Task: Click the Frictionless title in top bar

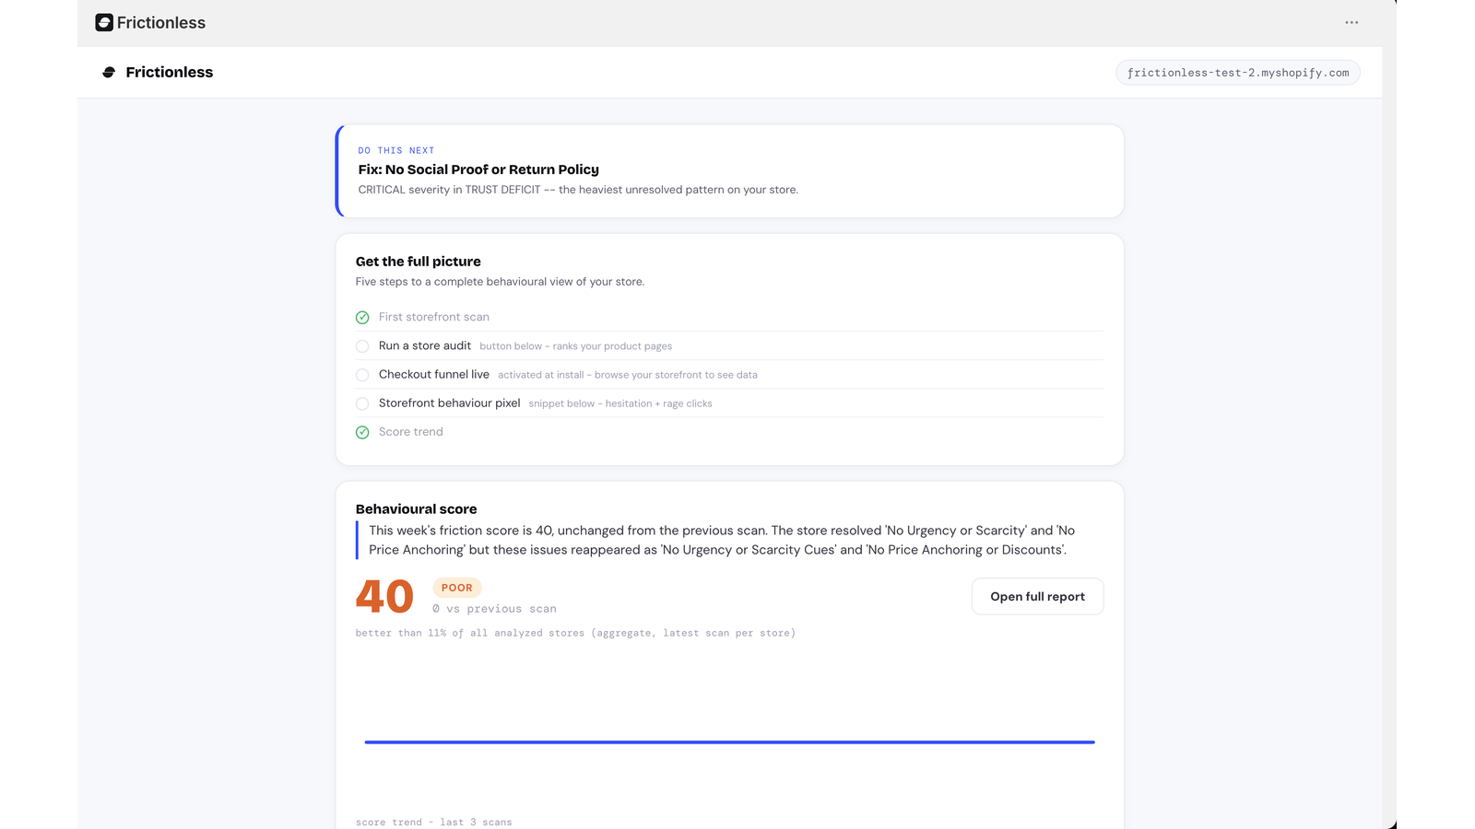Action: click(161, 22)
